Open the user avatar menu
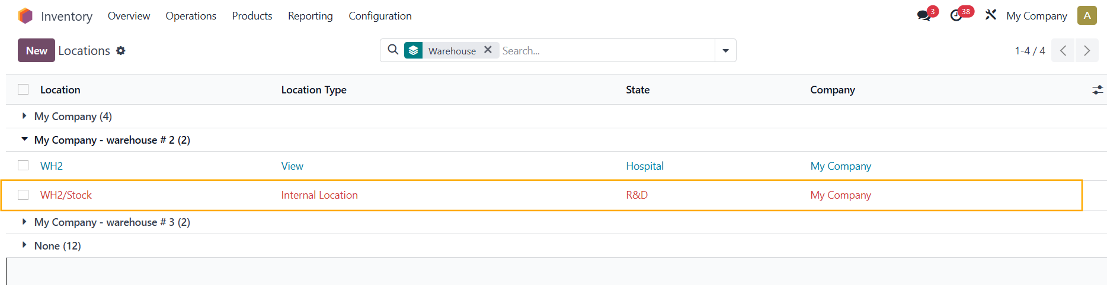The width and height of the screenshot is (1107, 285). [1087, 16]
